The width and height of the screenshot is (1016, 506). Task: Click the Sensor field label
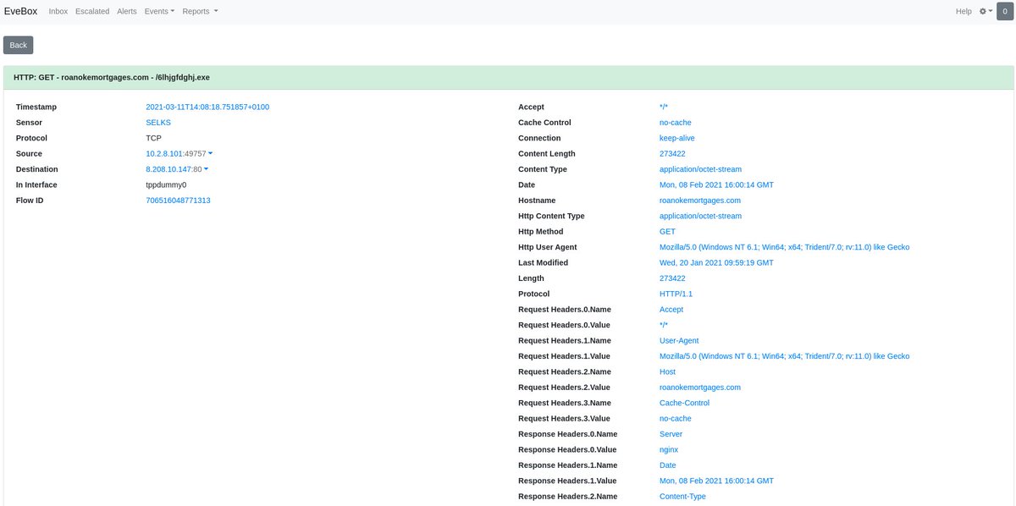[29, 123]
